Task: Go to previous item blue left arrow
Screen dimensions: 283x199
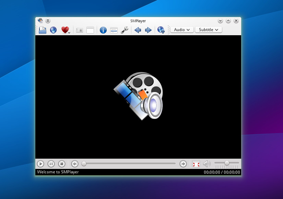Action: coord(138,30)
